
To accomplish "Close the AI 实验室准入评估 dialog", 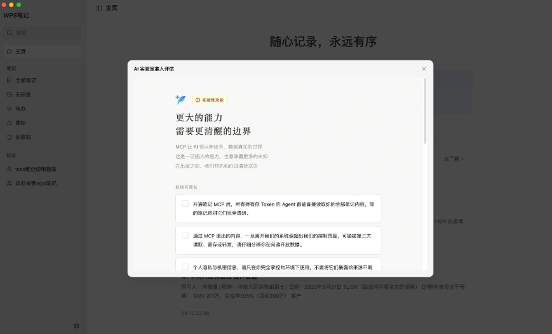I will pyautogui.click(x=424, y=69).
